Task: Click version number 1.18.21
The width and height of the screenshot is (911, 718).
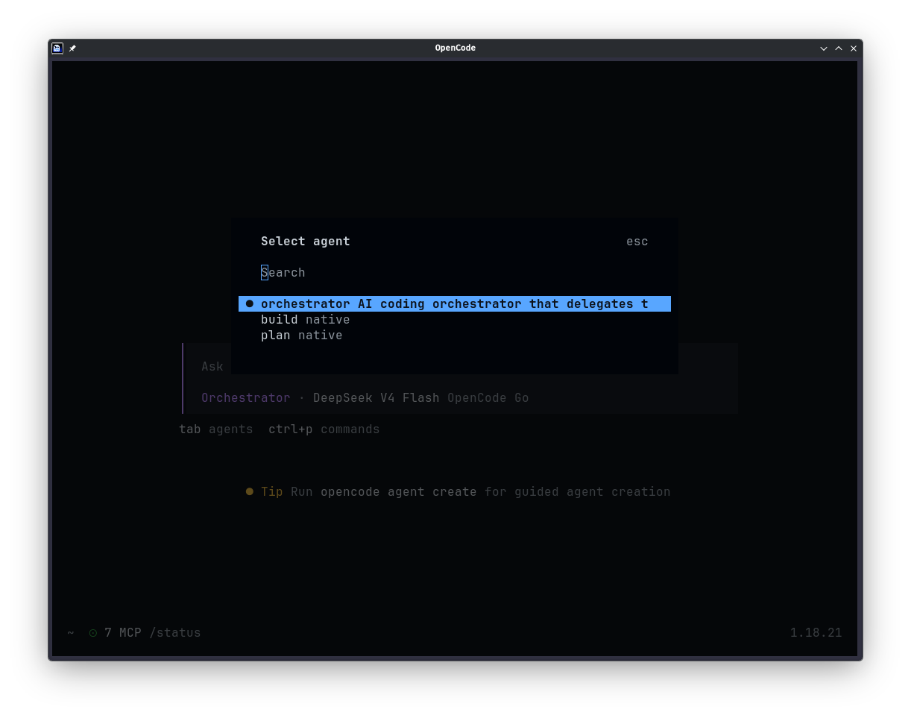Action: (816, 632)
